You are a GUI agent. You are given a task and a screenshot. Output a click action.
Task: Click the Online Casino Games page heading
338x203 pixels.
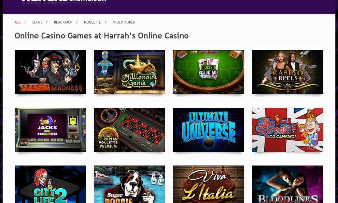(x=101, y=36)
